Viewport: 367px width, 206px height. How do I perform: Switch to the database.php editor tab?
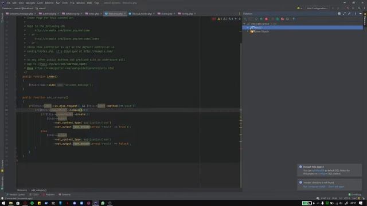(x=72, y=14)
